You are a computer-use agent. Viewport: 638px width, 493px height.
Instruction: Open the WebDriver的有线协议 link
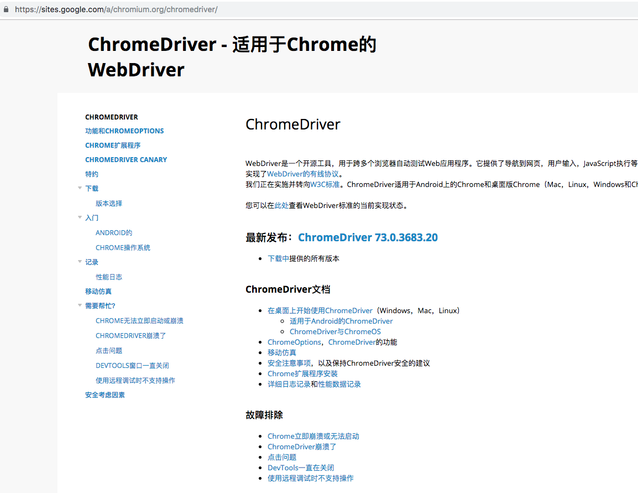[303, 174]
